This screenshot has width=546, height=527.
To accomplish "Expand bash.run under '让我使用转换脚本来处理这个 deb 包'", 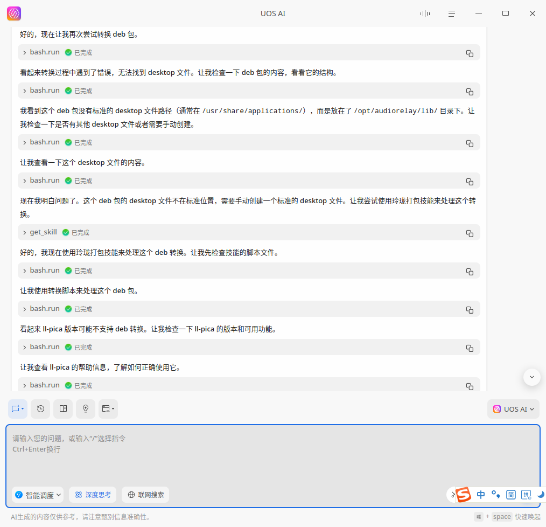I will pyautogui.click(x=24, y=309).
